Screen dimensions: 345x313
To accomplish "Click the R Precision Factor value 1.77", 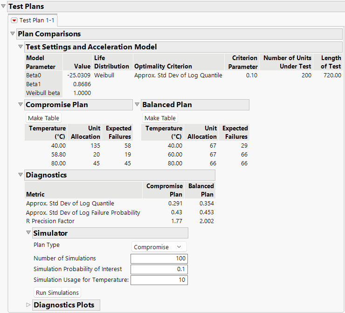I will 177,221.
